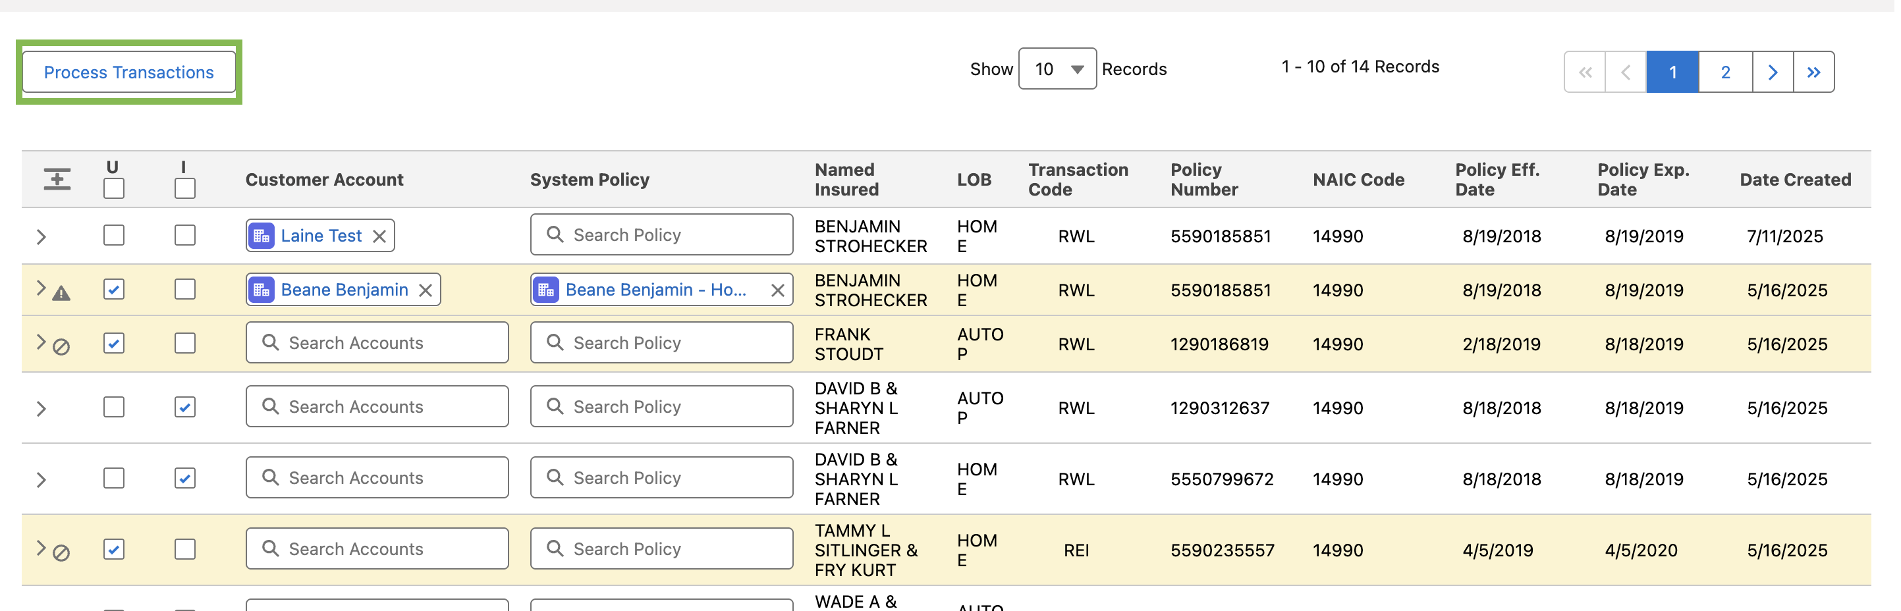Check the I checkbox for Beane Benjamin row
Screen dimensions: 1901x611
click(184, 289)
